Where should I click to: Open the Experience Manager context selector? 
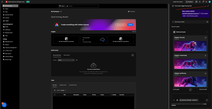coord(189,100)
